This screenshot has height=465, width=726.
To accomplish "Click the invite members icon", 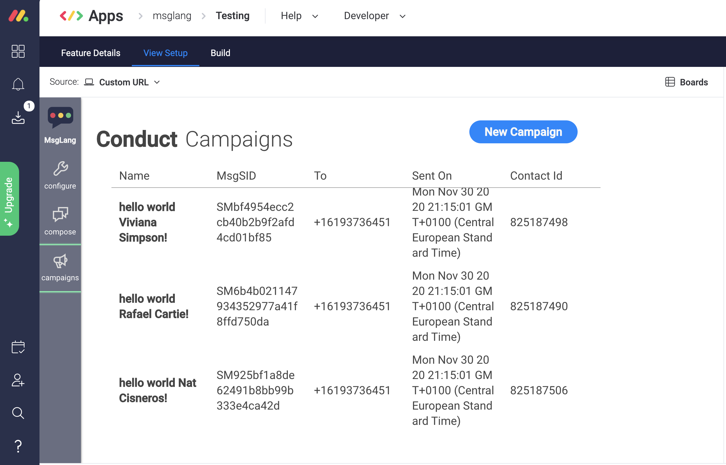I will (x=18, y=380).
